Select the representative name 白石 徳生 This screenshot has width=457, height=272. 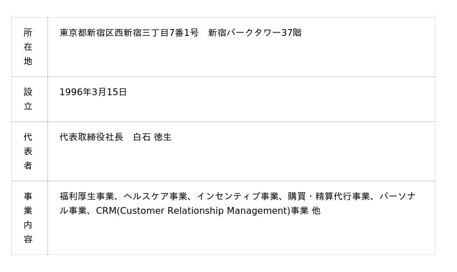153,137
